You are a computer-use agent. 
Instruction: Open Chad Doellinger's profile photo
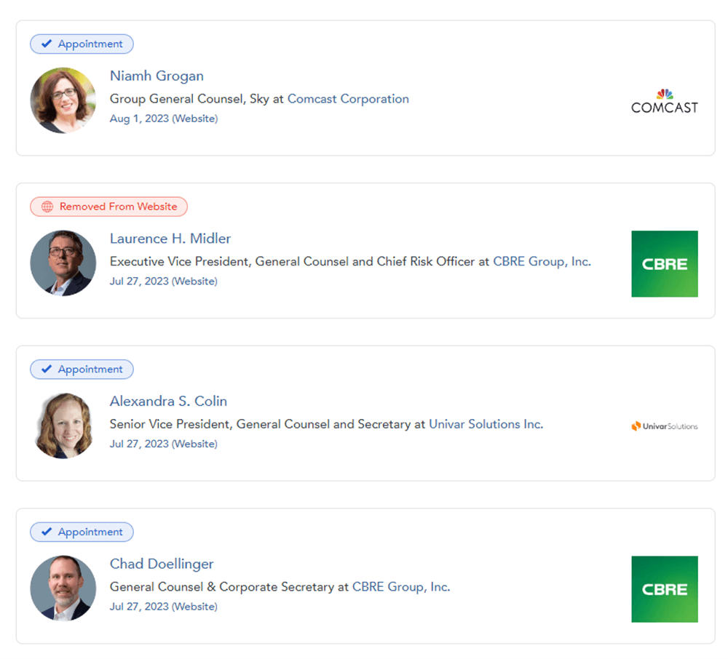point(63,588)
